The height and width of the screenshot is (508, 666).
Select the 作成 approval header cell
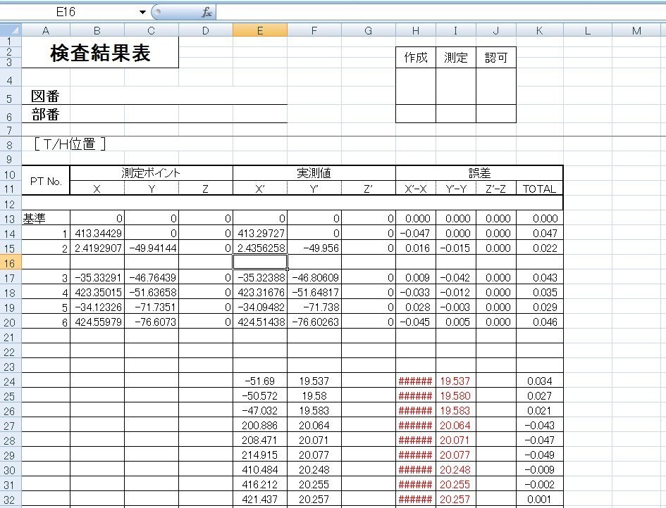point(415,58)
